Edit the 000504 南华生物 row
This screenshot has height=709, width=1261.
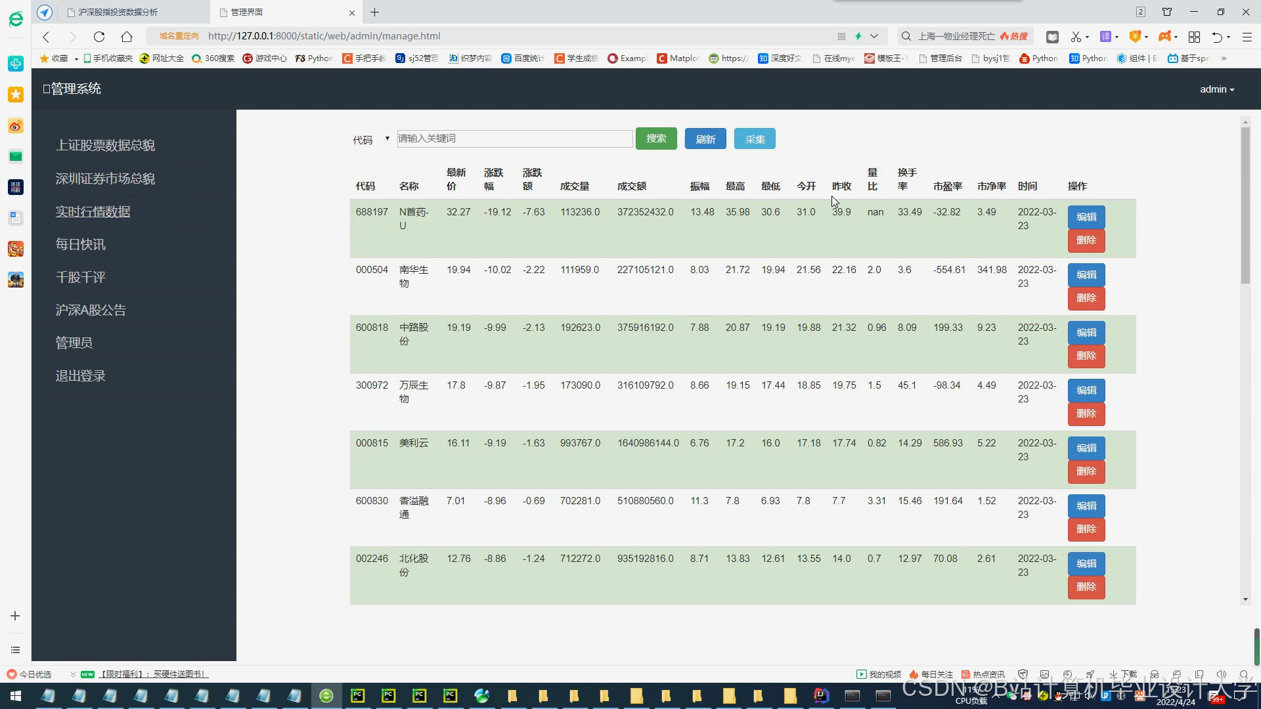[x=1086, y=275]
